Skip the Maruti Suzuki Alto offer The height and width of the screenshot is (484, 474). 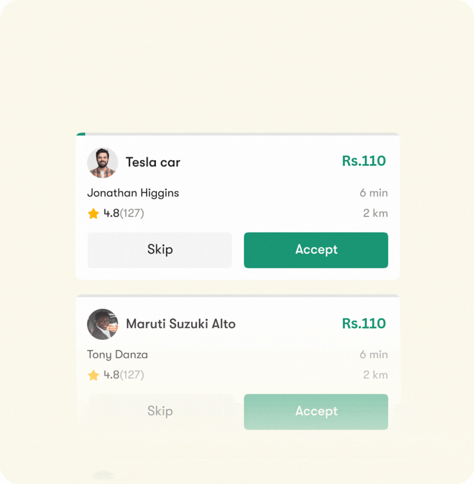click(x=160, y=412)
